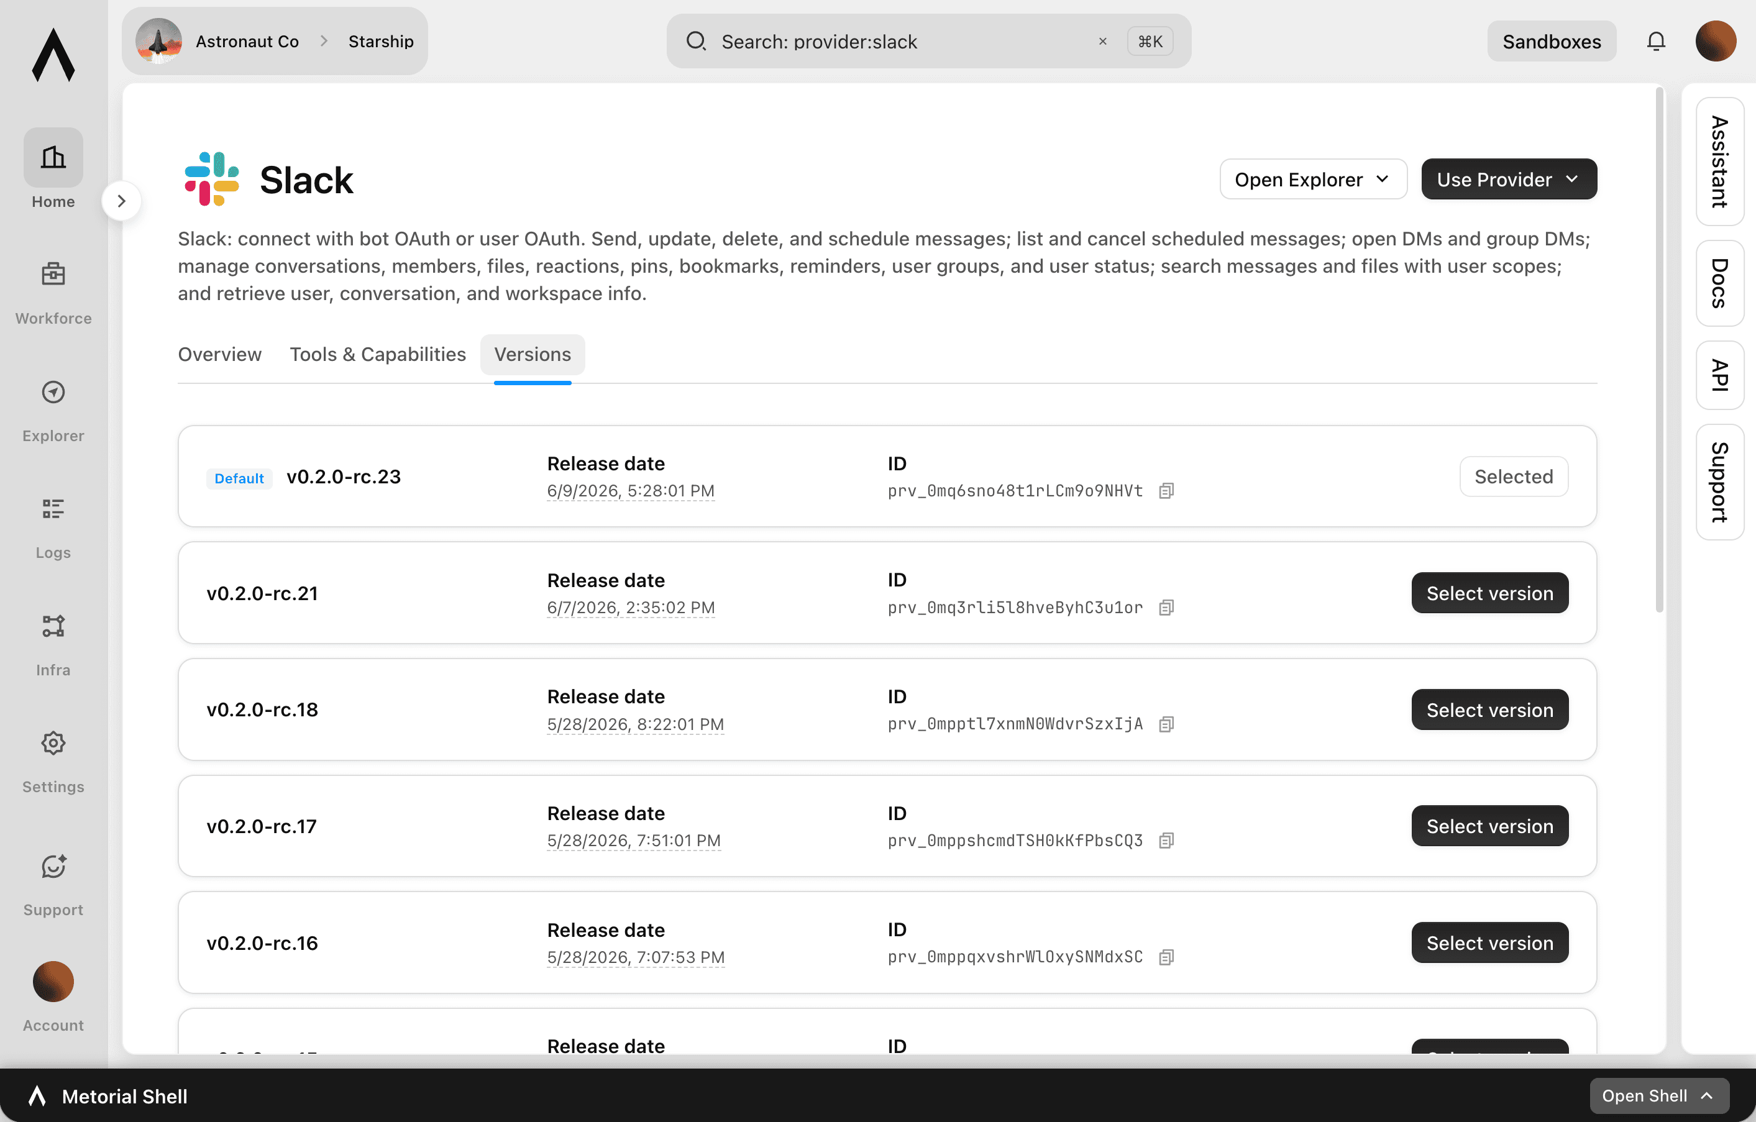Copy ID prv_0mq3rli5l8hveByhC3u1or

(x=1166, y=608)
